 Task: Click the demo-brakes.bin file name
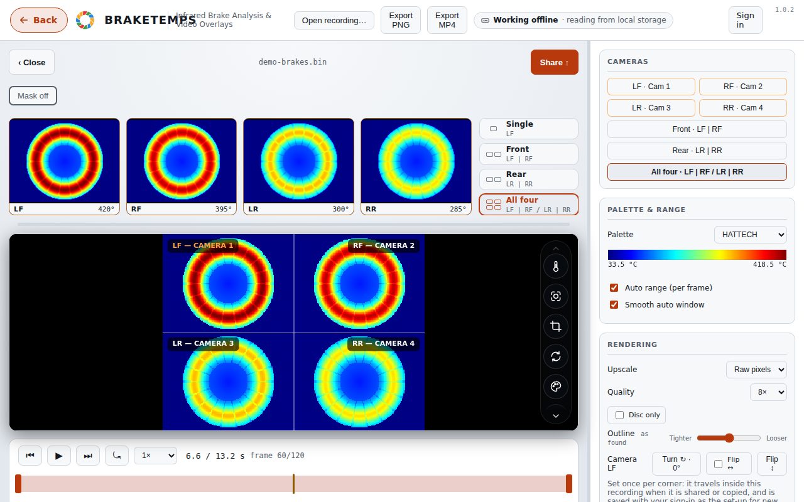[x=293, y=62]
